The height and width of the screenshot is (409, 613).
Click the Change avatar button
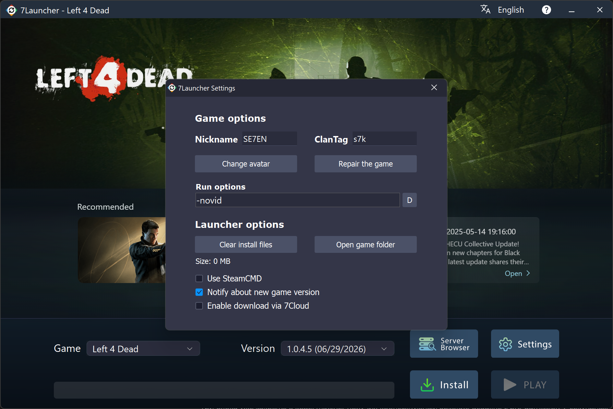coord(246,164)
